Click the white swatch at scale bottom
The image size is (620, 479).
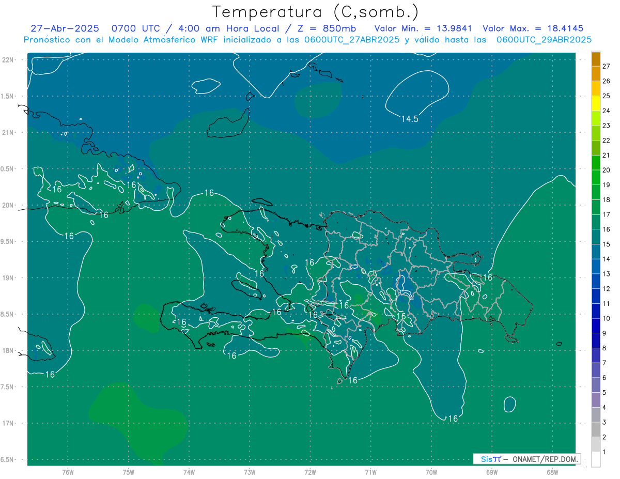click(596, 459)
